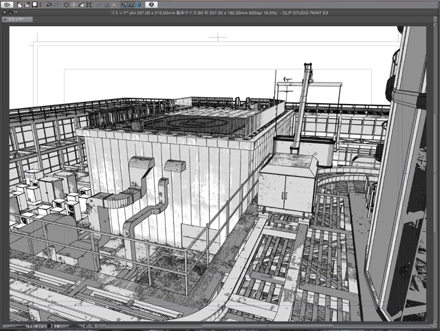Clear outside the selection area
This screenshot has height=331, width=440.
(74, 5)
